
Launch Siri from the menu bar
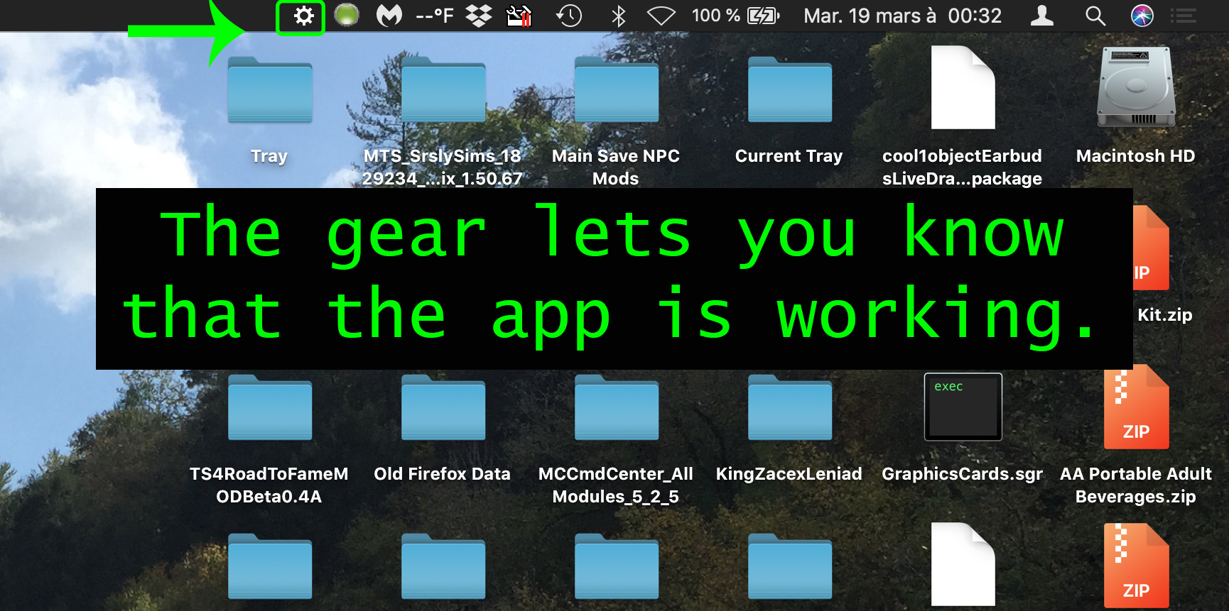pos(1142,16)
